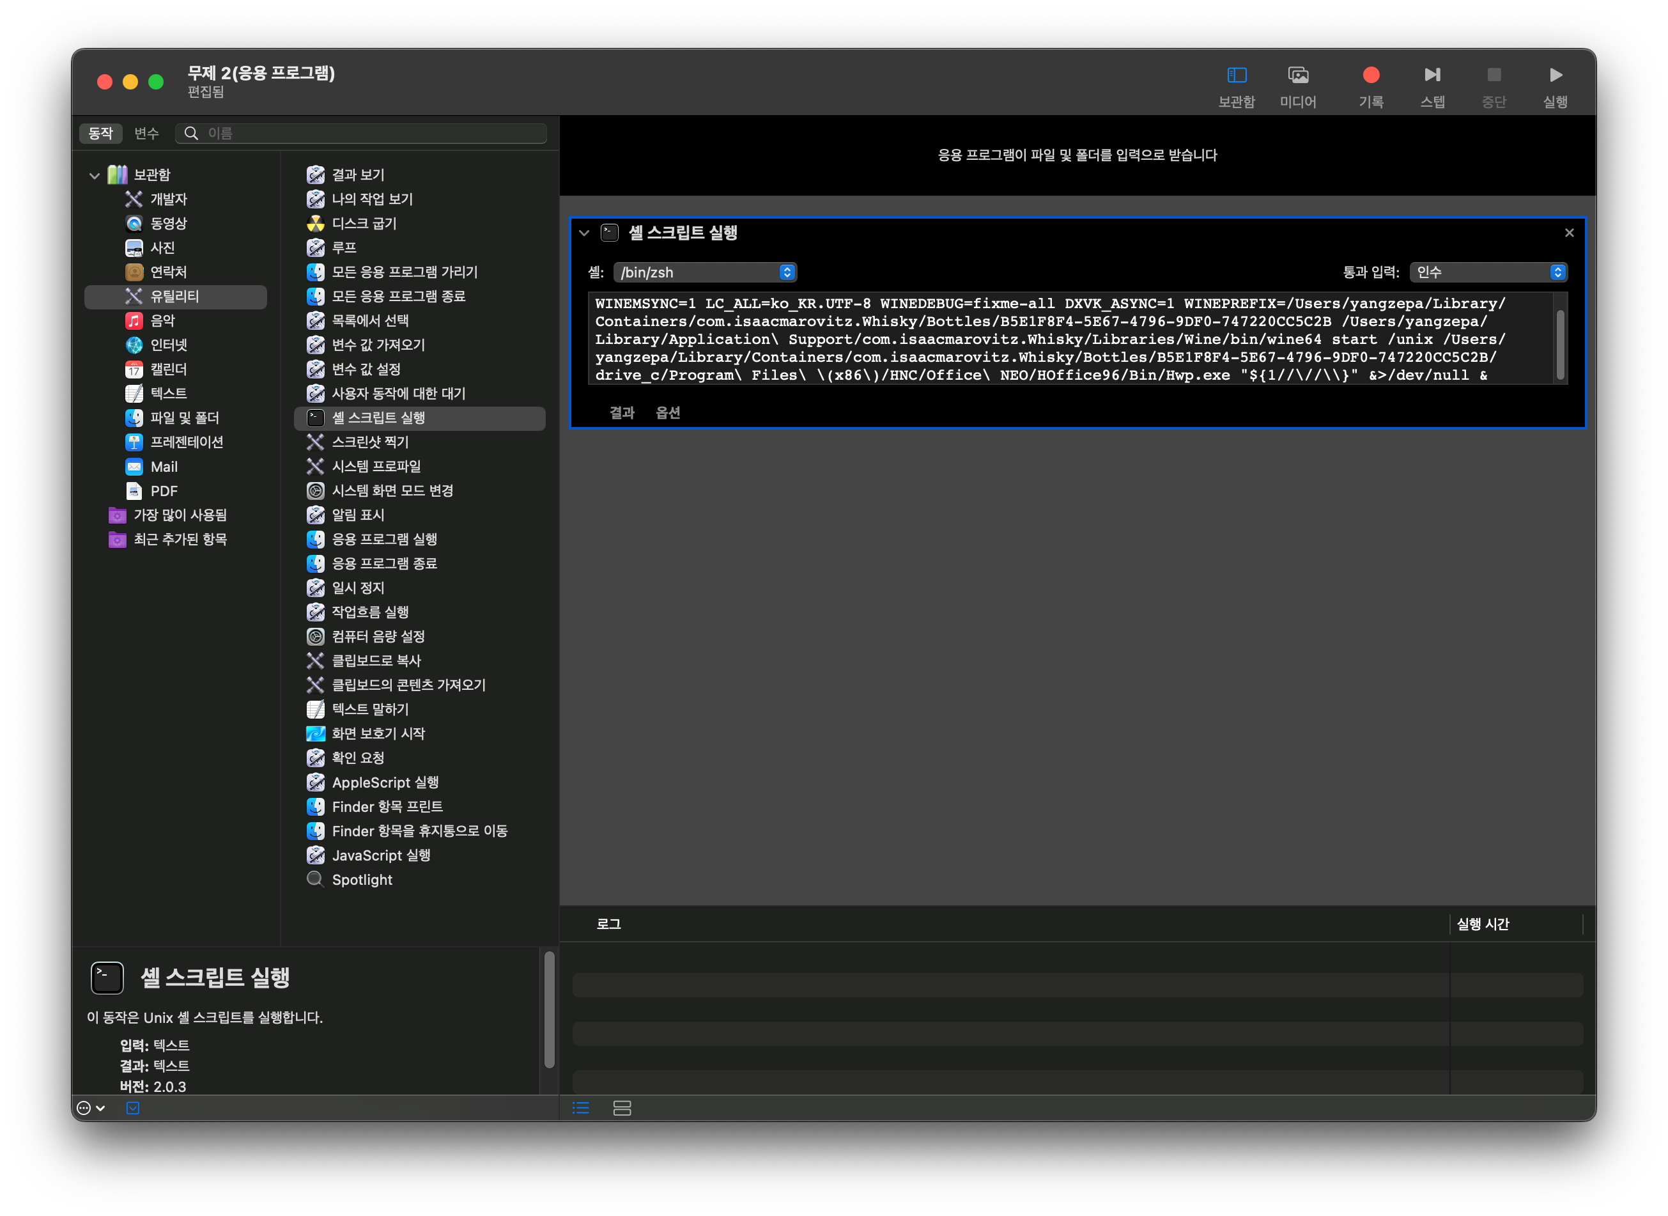Click 옵션 under the shell script
Image resolution: width=1668 pixels, height=1216 pixels.
667,413
